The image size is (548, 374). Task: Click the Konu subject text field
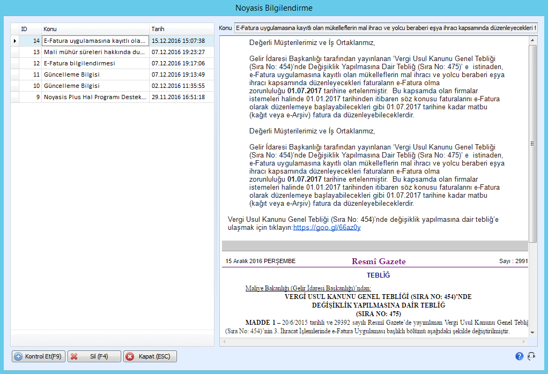click(x=386, y=28)
